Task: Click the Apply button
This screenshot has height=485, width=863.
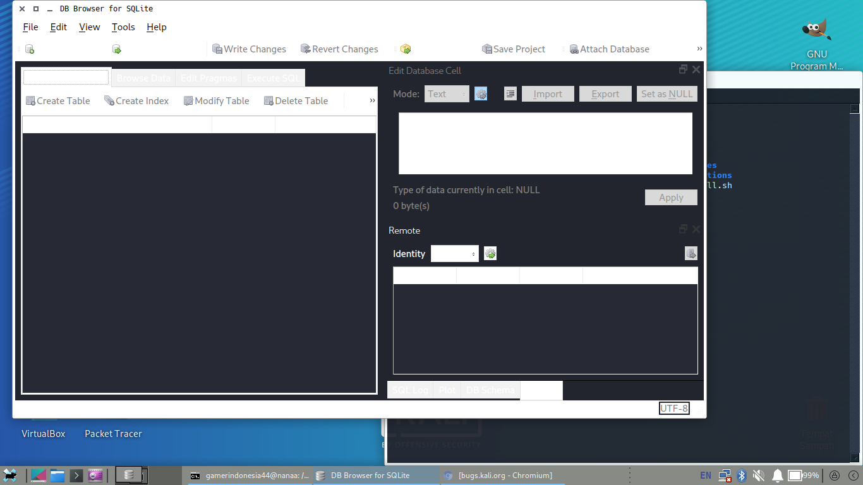Action: point(671,198)
